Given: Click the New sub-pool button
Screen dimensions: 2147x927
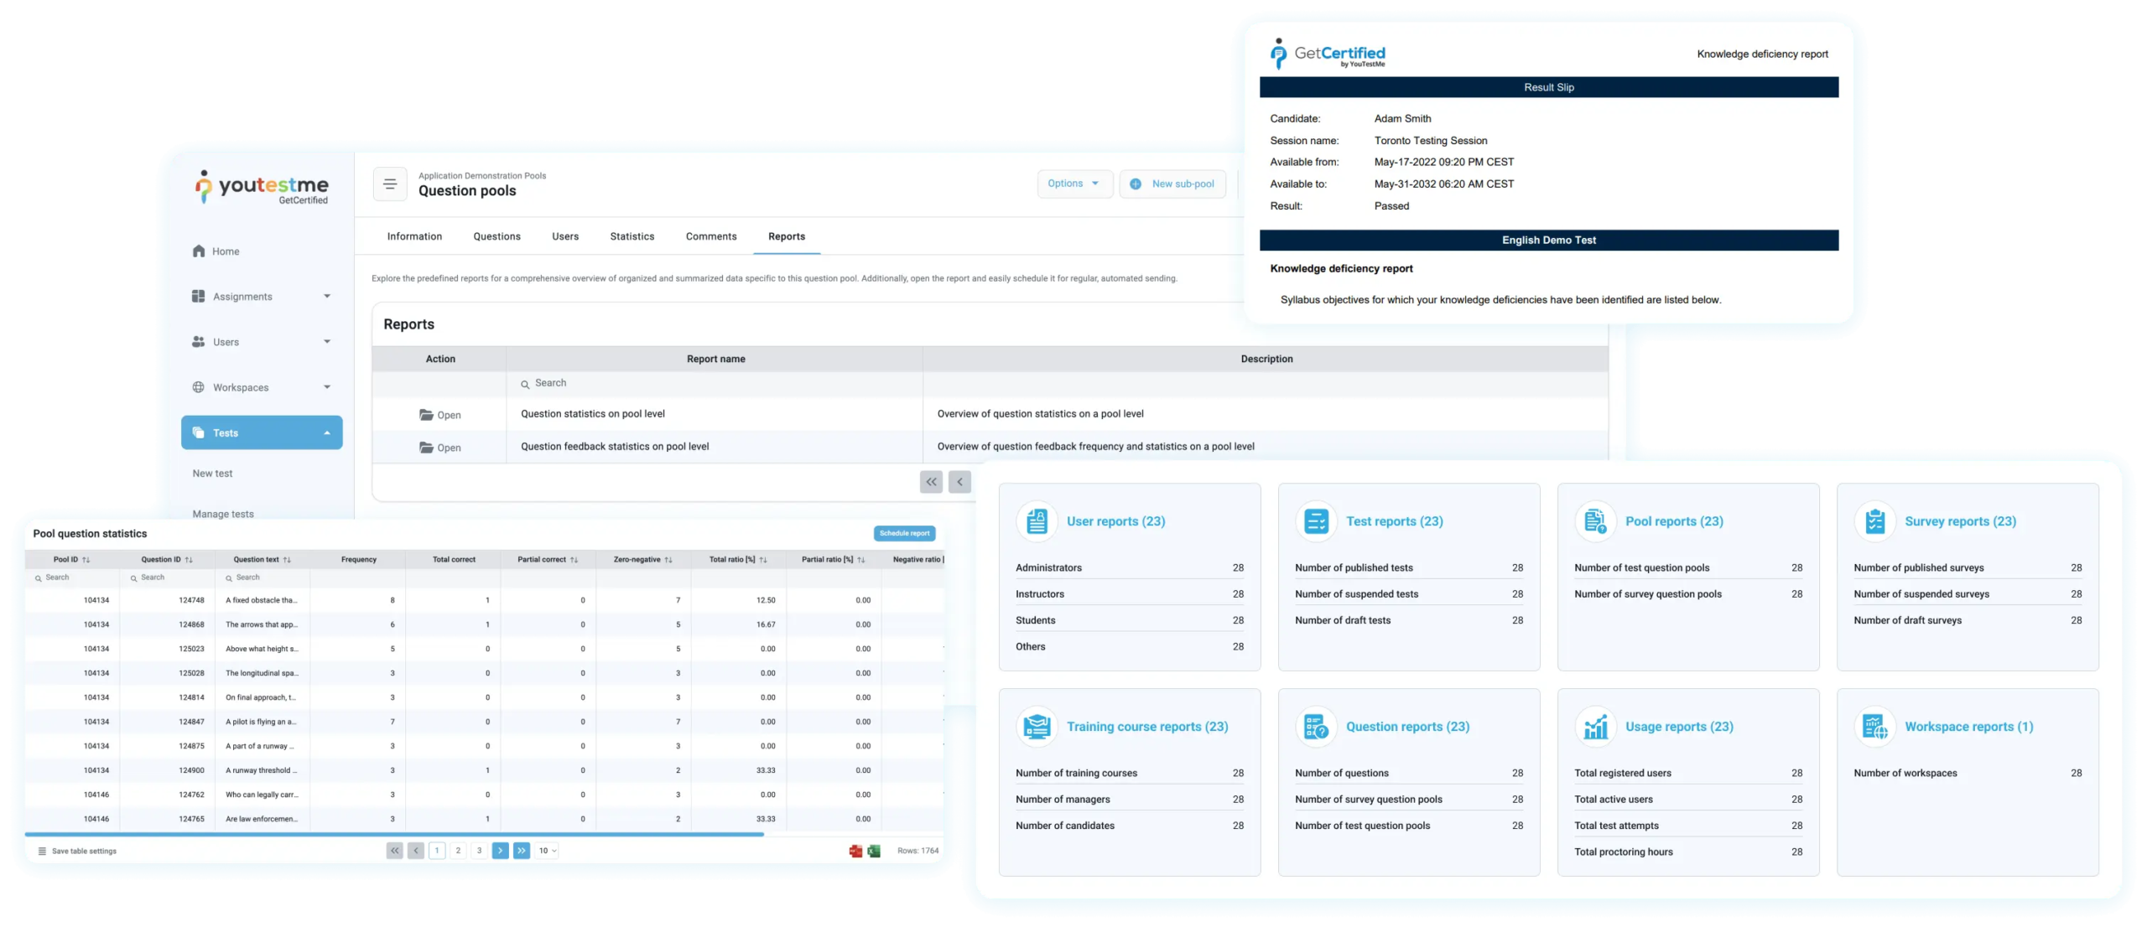Looking at the screenshot, I should [1172, 184].
